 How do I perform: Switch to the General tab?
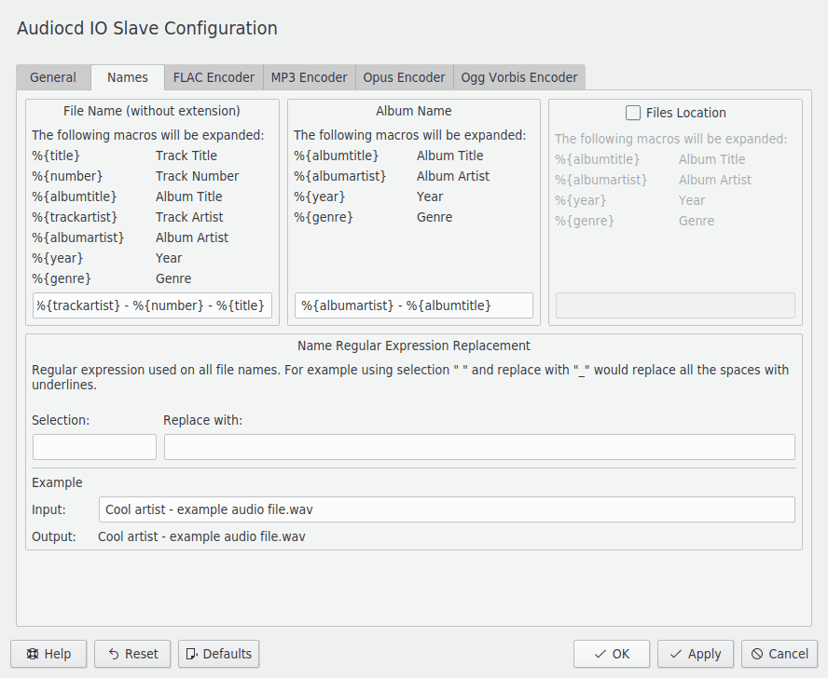pos(53,77)
